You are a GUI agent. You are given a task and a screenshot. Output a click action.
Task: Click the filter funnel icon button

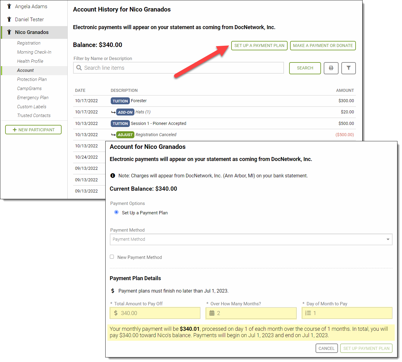(x=348, y=68)
